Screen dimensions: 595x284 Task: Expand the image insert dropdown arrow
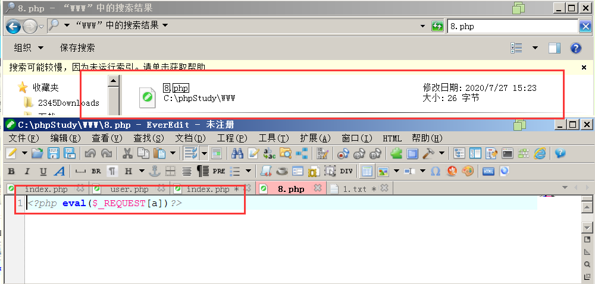click(x=396, y=171)
